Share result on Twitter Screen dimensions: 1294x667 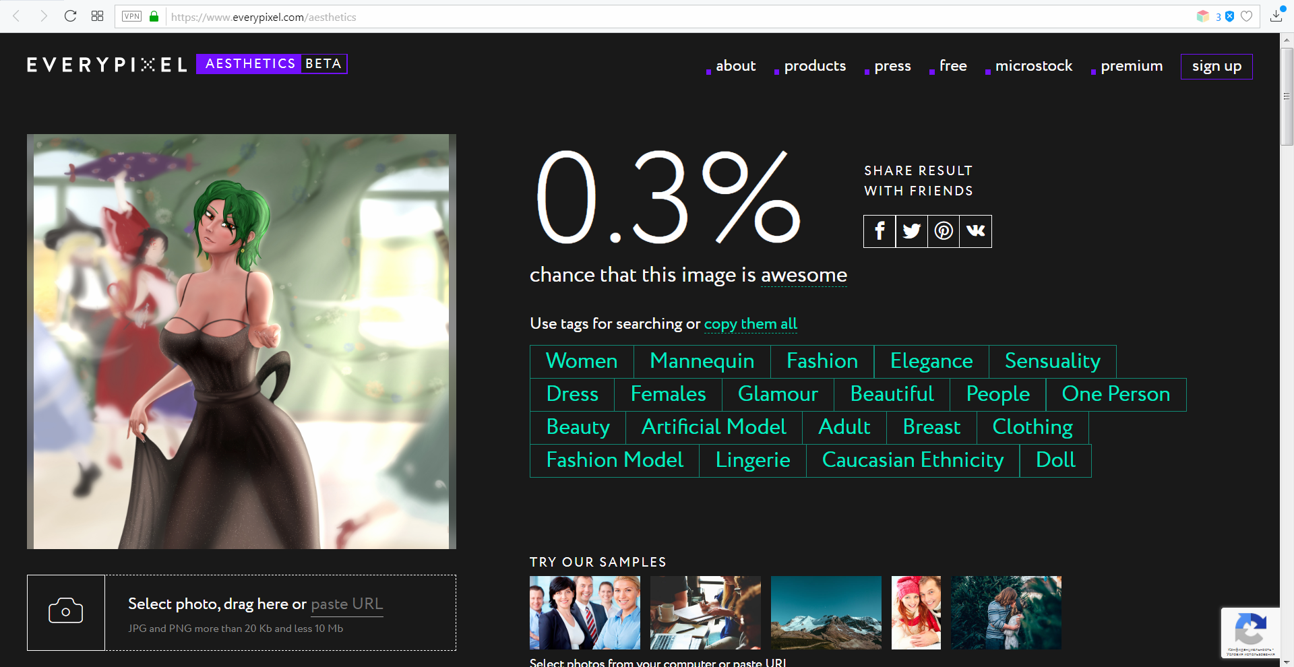912,231
